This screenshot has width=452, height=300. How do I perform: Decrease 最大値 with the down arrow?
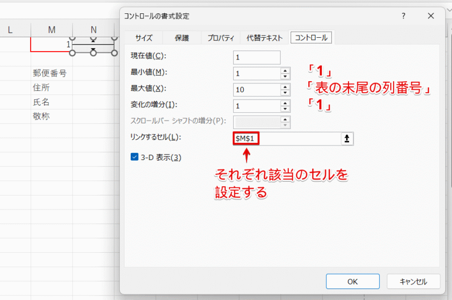tap(285, 93)
